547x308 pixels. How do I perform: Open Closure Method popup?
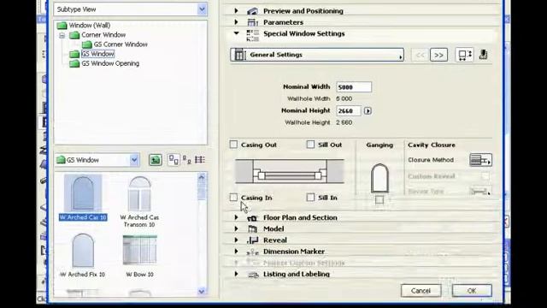pos(480,160)
